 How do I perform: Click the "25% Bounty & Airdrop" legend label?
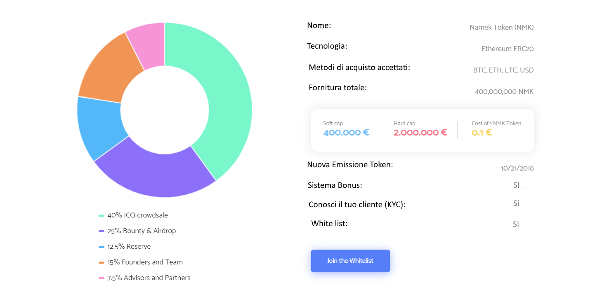coord(142,231)
